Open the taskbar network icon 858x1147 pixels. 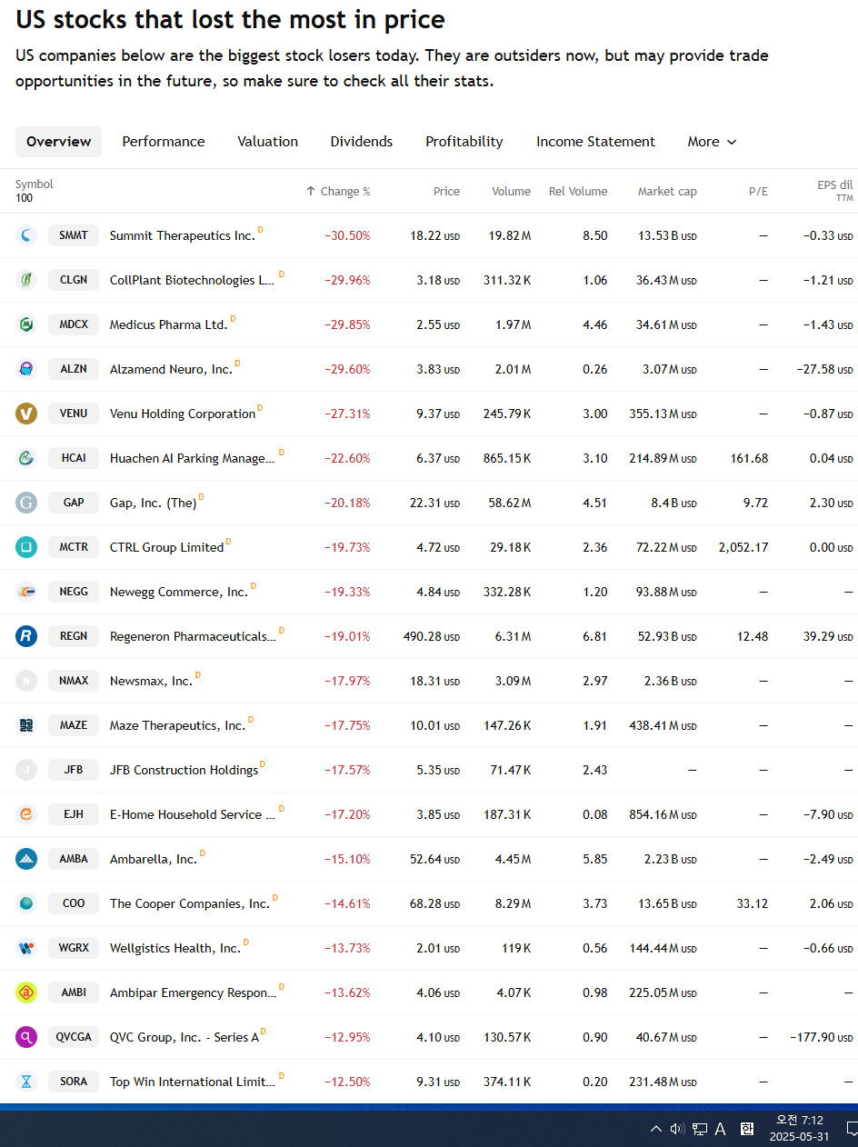[x=700, y=1129]
